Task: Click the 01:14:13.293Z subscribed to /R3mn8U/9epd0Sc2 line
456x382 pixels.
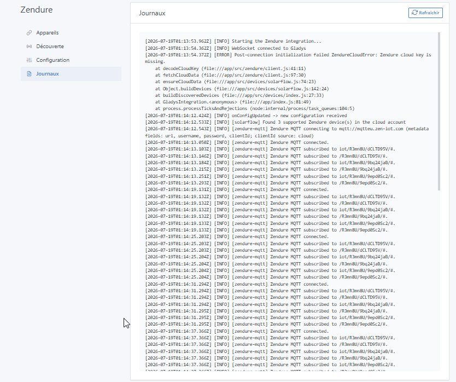Action: click(x=266, y=183)
